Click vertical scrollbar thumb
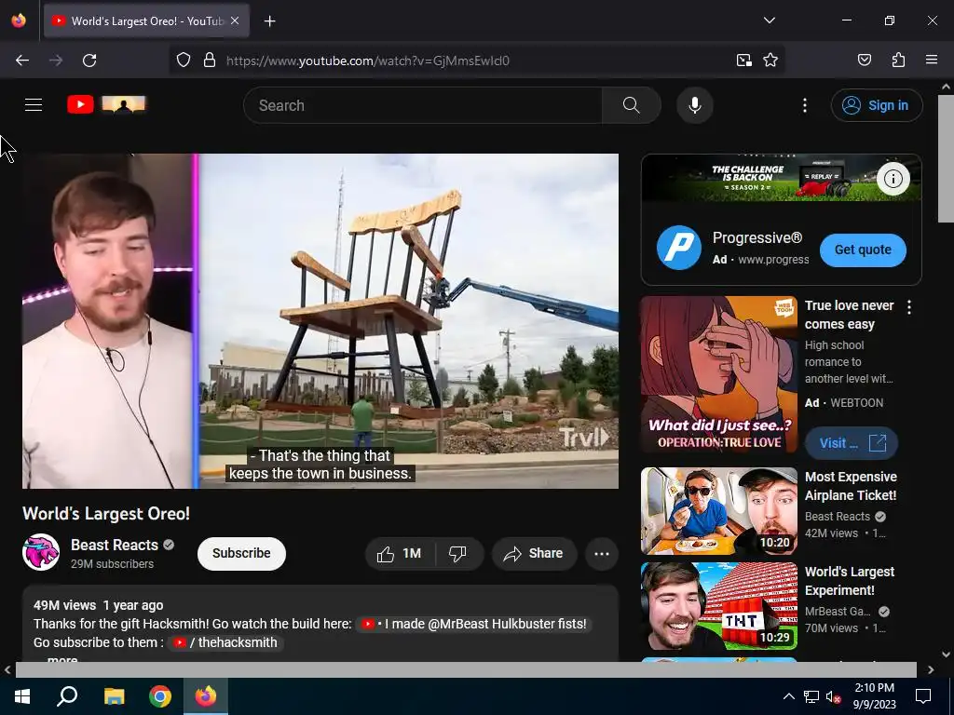 946,158
